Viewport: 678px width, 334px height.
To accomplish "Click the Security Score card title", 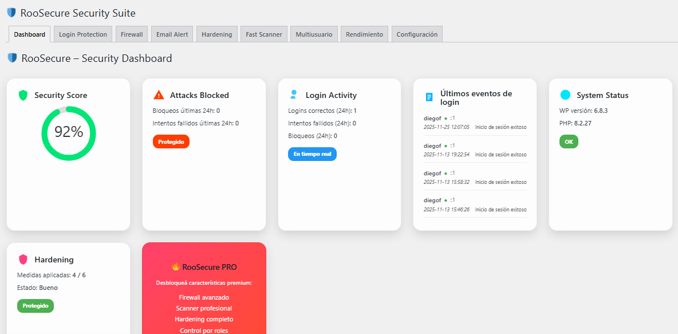I will click(x=61, y=95).
